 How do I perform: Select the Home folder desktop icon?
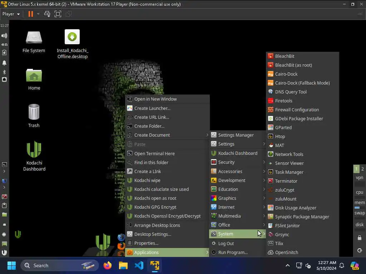34,79
